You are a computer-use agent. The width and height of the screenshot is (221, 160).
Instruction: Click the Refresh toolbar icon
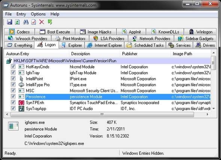click(x=17, y=22)
